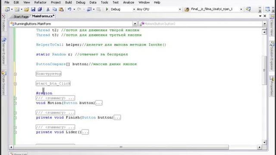276x155 pixels.
Task: Click the #region directive text
Action: coord(44,93)
